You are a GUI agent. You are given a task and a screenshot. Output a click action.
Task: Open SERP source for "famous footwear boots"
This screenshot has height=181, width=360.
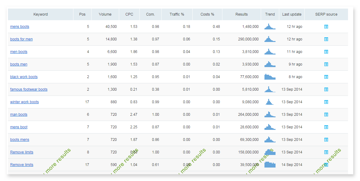(326, 89)
